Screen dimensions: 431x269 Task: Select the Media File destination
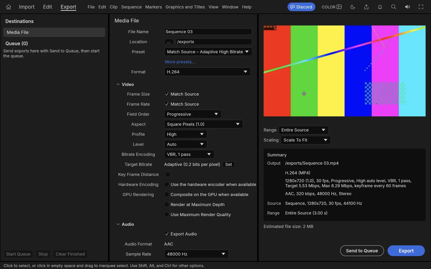click(54, 32)
